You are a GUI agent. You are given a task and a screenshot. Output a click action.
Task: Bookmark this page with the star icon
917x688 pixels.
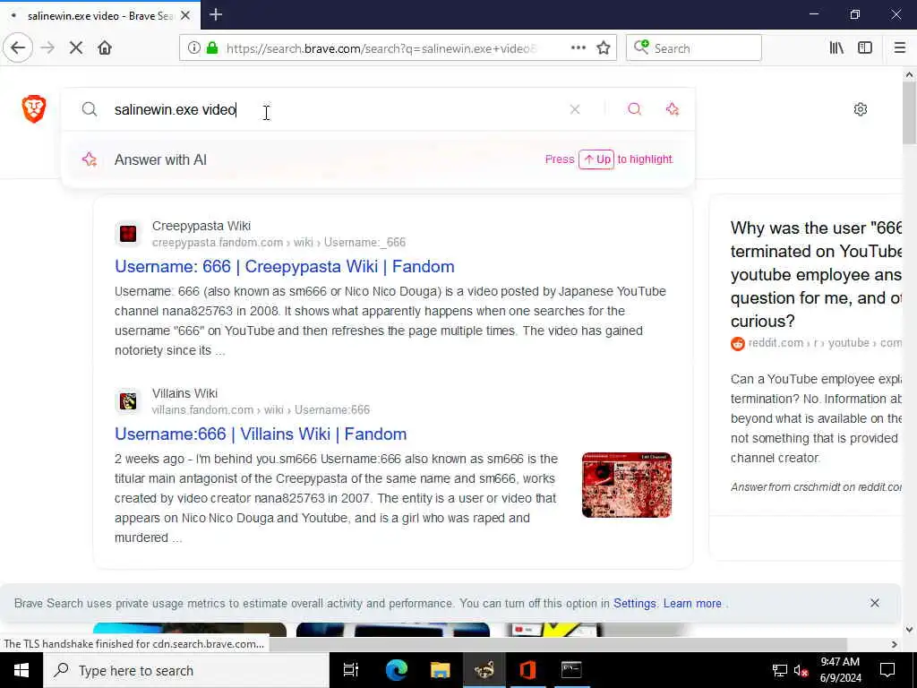click(x=604, y=48)
